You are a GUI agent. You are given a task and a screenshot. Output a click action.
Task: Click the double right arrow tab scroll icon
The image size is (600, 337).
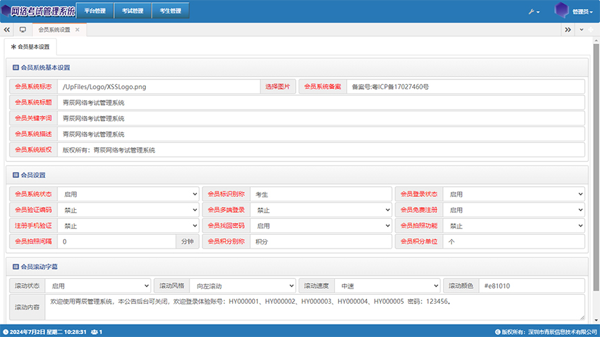tap(568, 30)
